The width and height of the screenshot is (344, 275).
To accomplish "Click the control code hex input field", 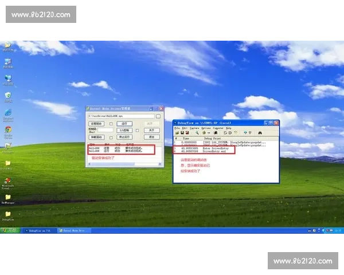I will pos(105,130).
